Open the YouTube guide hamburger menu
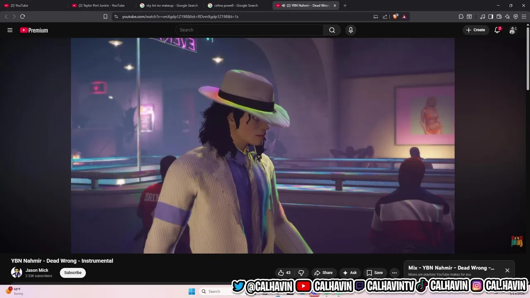 point(10,30)
